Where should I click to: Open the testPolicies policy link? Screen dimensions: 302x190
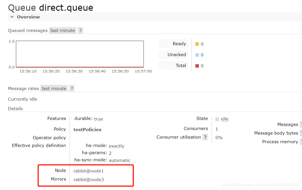pos(87,130)
